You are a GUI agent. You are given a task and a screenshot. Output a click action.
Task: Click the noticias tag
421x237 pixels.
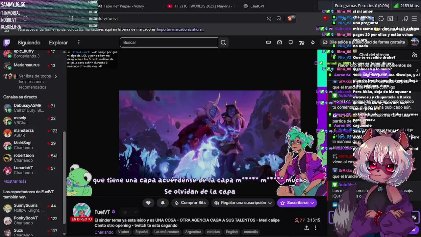point(213,232)
